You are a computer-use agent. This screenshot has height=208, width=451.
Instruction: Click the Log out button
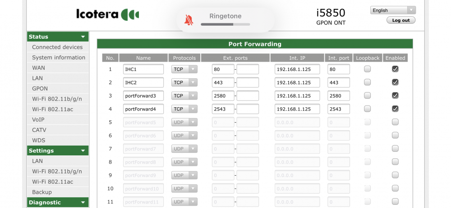click(401, 20)
